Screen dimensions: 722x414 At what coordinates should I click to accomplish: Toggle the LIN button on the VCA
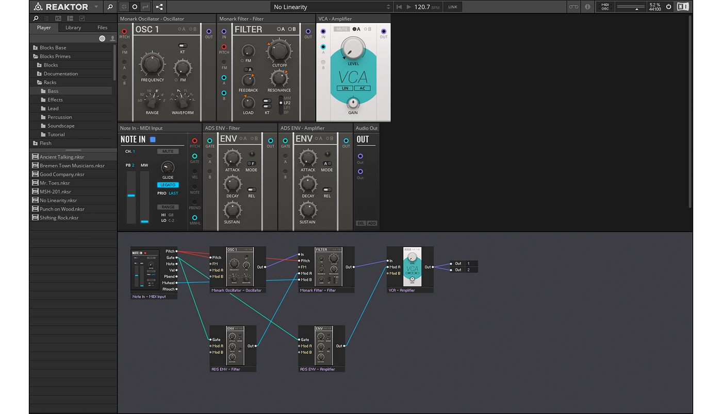[x=345, y=88]
